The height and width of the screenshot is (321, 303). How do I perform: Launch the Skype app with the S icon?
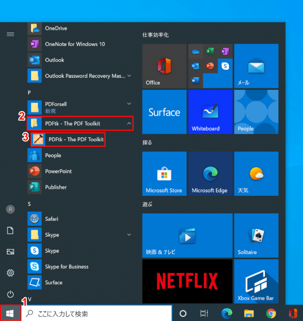pyautogui.click(x=80, y=250)
